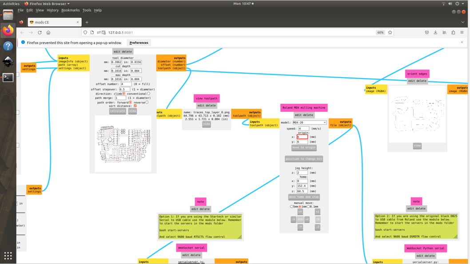Click the PCB traces preview thumbnail
The height and width of the screenshot is (264, 470).
click(x=123, y=144)
